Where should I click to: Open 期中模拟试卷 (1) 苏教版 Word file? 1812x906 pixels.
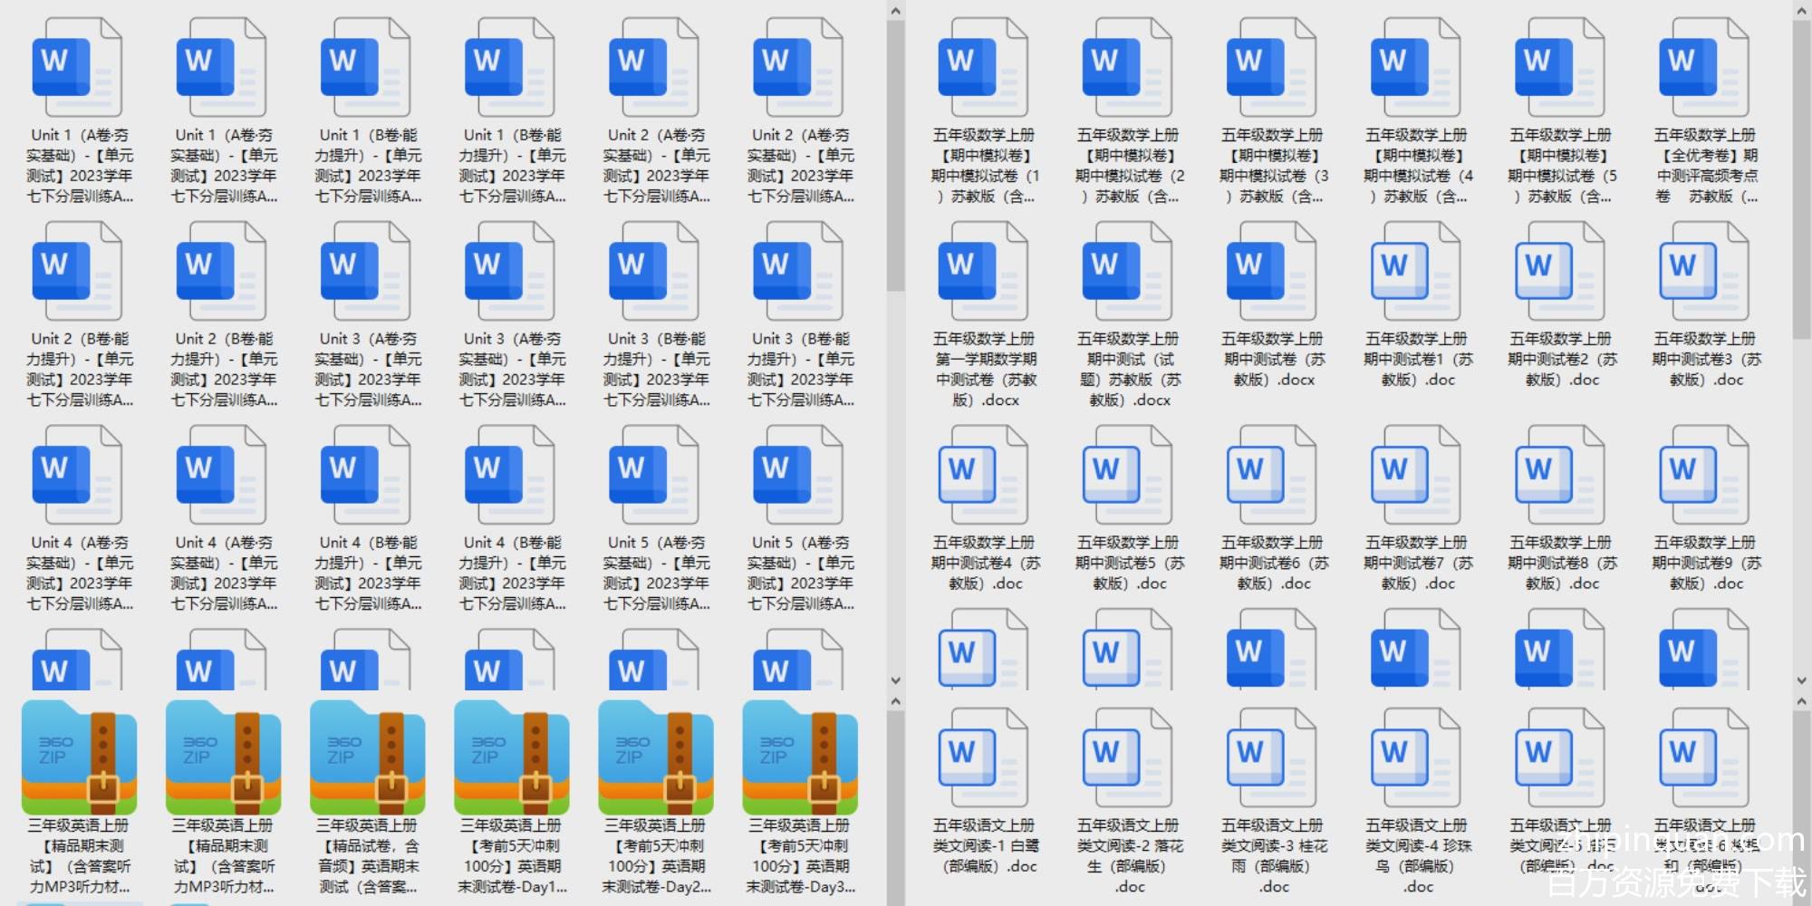pos(983,68)
